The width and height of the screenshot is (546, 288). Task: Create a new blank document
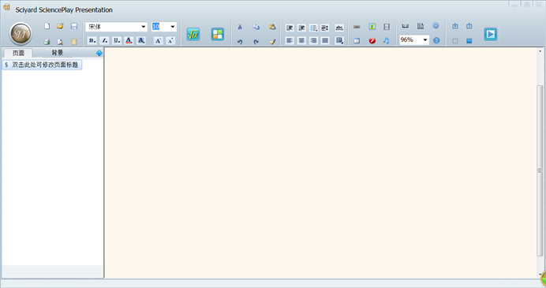(x=47, y=26)
